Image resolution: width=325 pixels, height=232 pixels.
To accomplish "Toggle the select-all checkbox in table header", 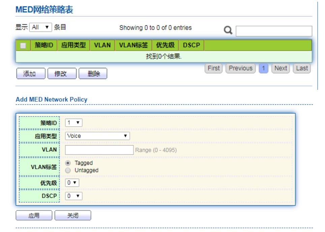I will [23, 46].
